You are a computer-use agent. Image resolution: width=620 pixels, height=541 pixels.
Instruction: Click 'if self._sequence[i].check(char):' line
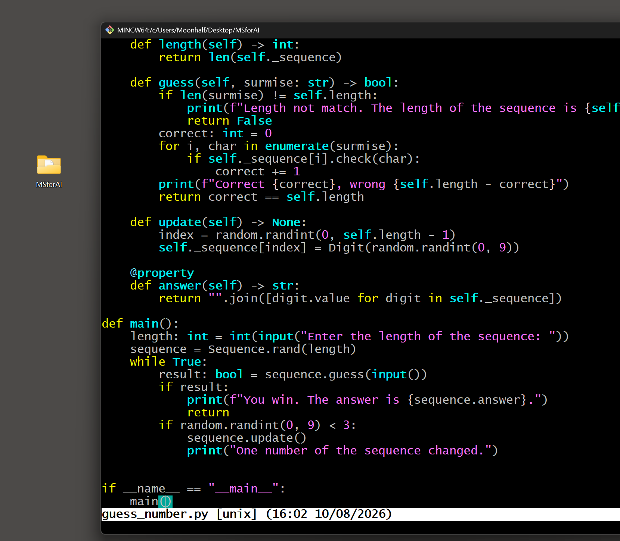pyautogui.click(x=303, y=159)
